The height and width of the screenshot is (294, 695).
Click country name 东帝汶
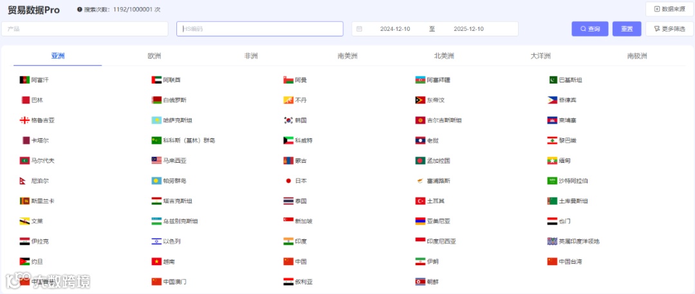point(436,100)
